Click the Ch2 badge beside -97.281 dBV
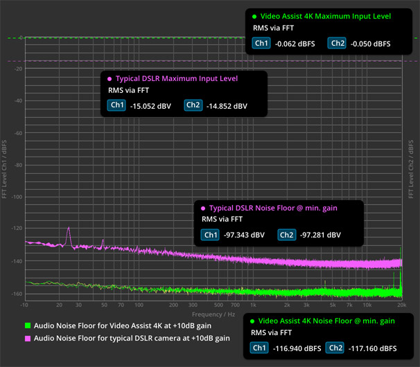Screen dimensions: 420x367 (x=286, y=235)
